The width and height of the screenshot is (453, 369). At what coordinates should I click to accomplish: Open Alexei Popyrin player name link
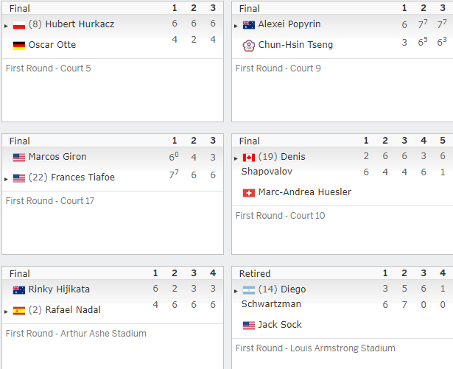289,24
